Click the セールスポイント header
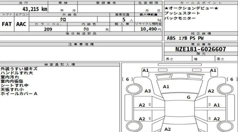 tap(201, 3)
